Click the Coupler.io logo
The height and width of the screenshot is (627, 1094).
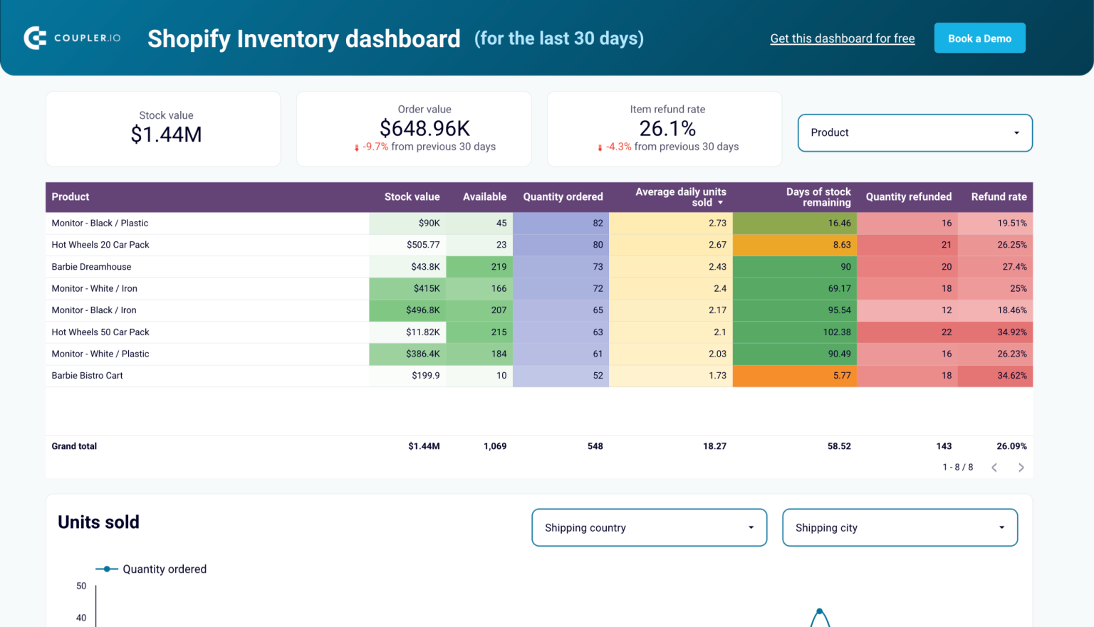71,38
